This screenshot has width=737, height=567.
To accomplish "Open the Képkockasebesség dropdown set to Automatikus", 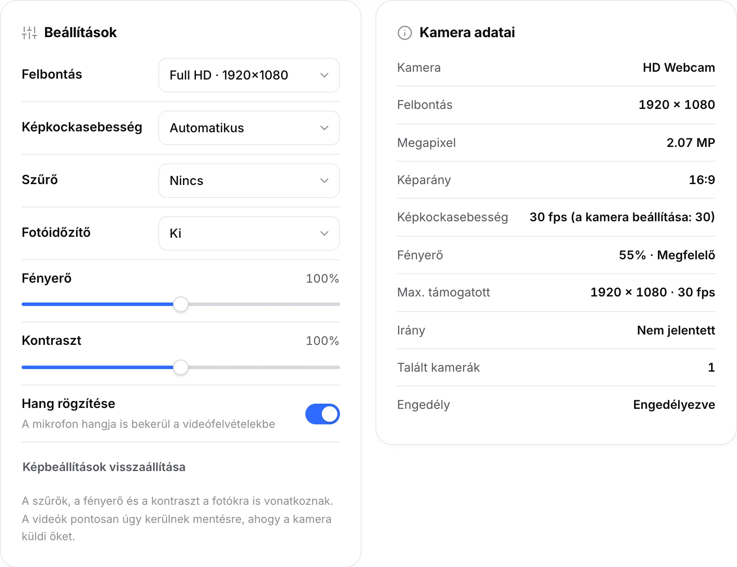I will pos(249,128).
